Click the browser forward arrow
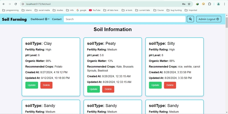The width and height of the screenshot is (228, 114). (10, 4)
